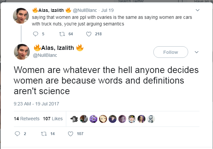Like the parent tweet with 218 likes
Viewport: 213px width, 149px height.
[x=89, y=34]
